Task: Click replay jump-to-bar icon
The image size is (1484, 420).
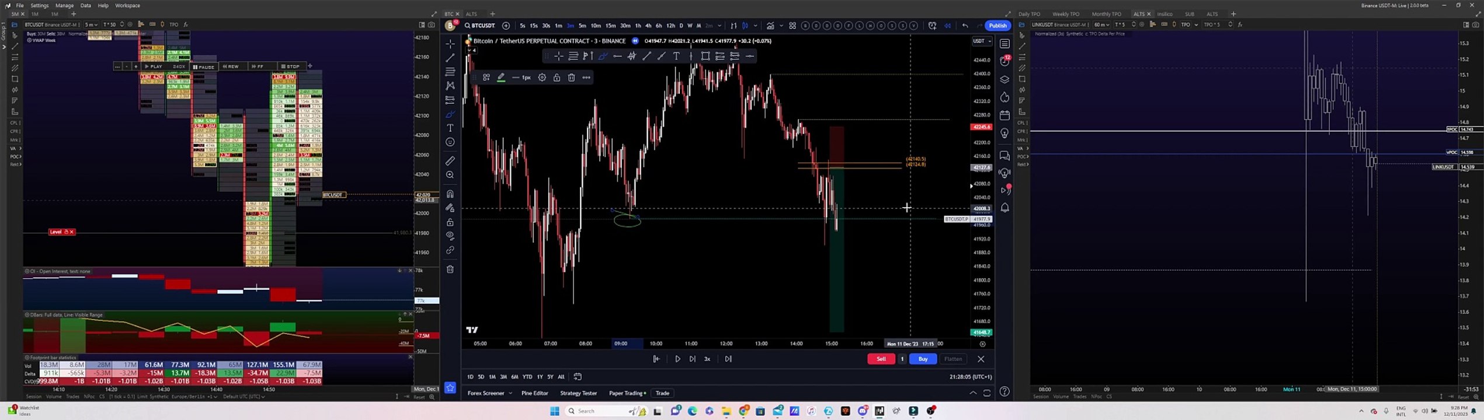Action: coord(656,359)
